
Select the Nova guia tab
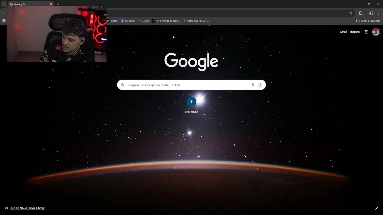point(31,4)
